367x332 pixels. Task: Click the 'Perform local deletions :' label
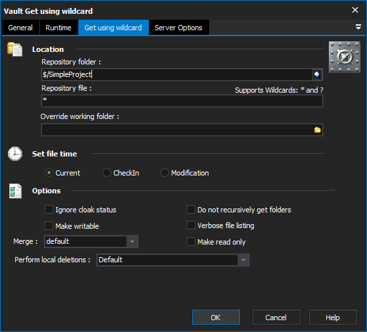point(53,260)
